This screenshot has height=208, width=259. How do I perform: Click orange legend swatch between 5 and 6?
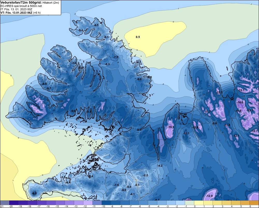(x=245, y=203)
